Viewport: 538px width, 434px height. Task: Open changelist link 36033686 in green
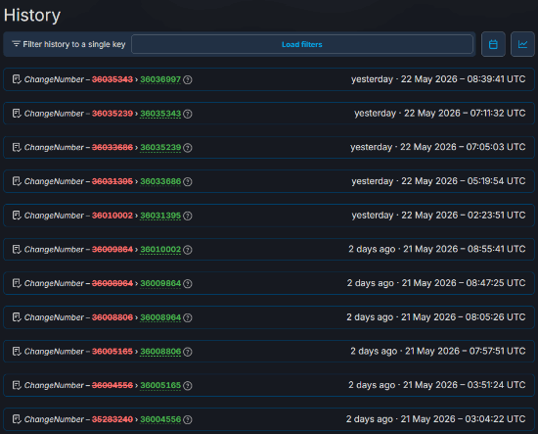[160, 181]
